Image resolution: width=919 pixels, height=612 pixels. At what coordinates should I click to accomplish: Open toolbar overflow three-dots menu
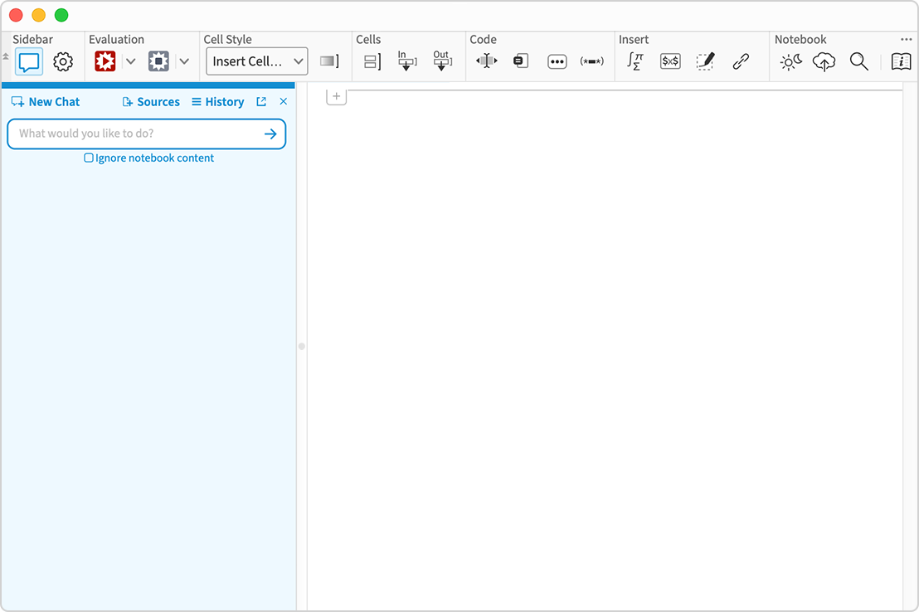906,39
